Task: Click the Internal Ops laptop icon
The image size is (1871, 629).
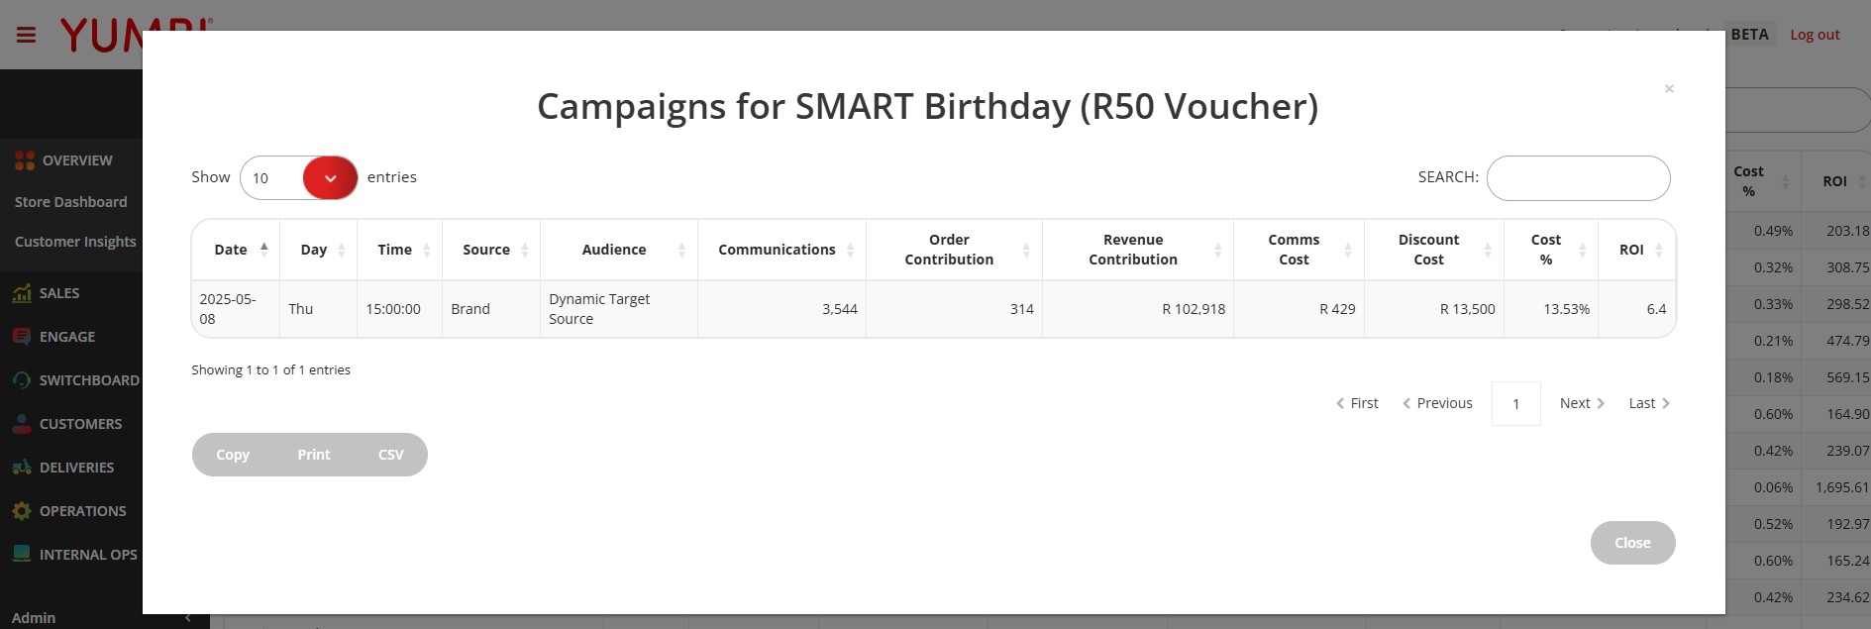Action: tap(22, 555)
